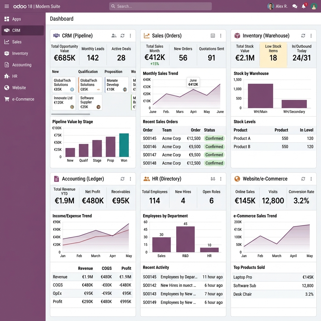The height and width of the screenshot is (321, 321).
Task: Open the table view in Sales (Orders)
Action: pyautogui.click(x=213, y=35)
